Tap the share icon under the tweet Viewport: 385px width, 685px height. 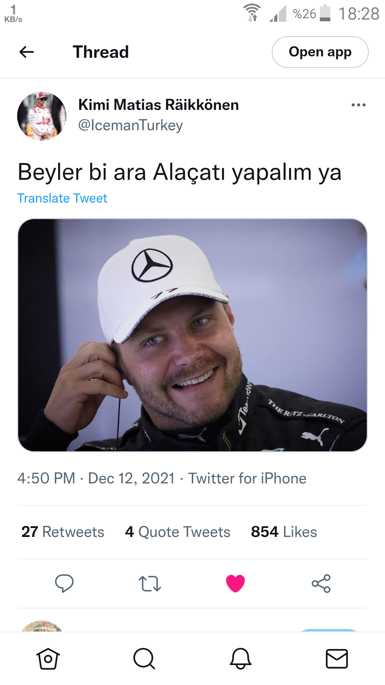[321, 584]
